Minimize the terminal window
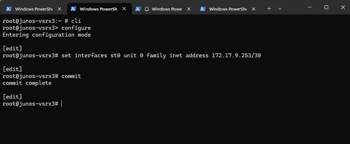This screenshot has height=144, width=350. pos(310,7)
